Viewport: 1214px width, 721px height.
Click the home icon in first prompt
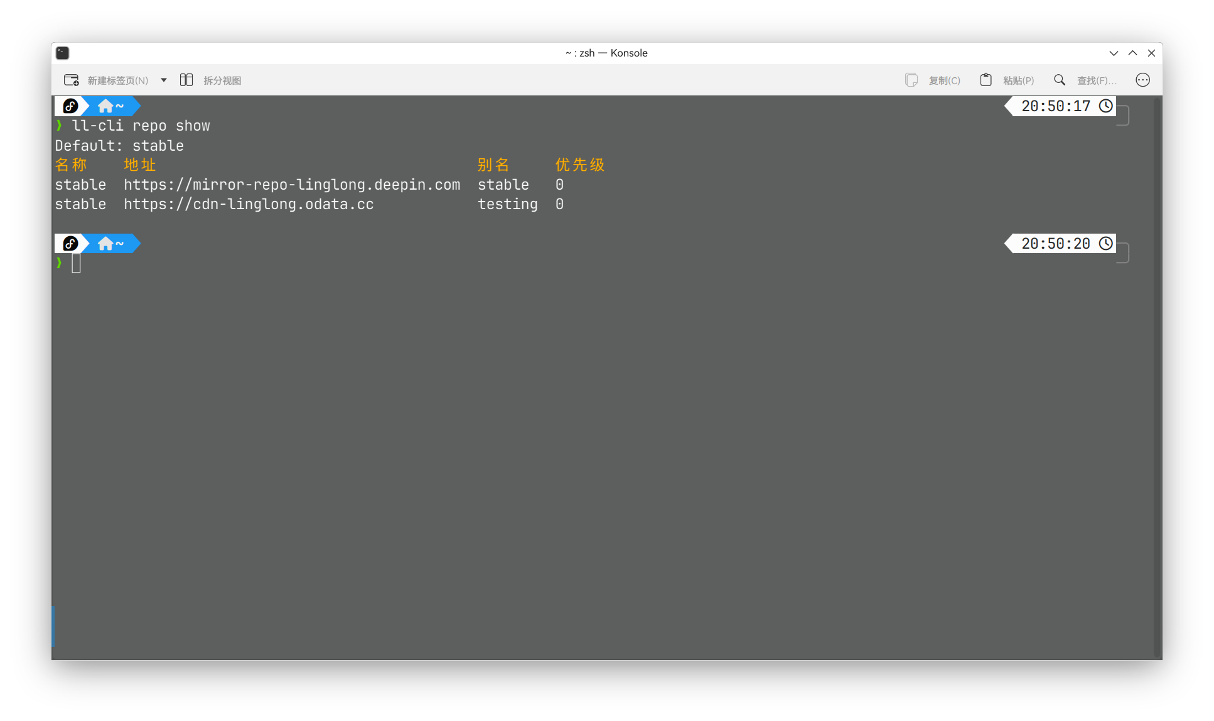(105, 106)
